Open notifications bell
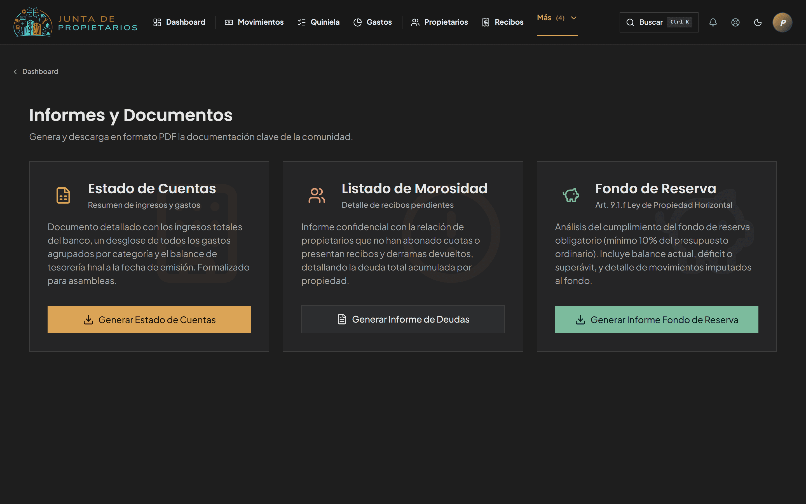The image size is (806, 504). point(713,22)
